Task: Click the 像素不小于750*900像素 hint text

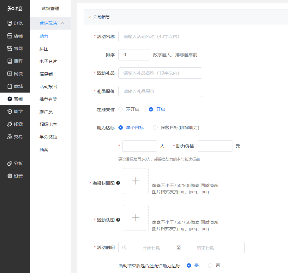Action: pos(185,185)
